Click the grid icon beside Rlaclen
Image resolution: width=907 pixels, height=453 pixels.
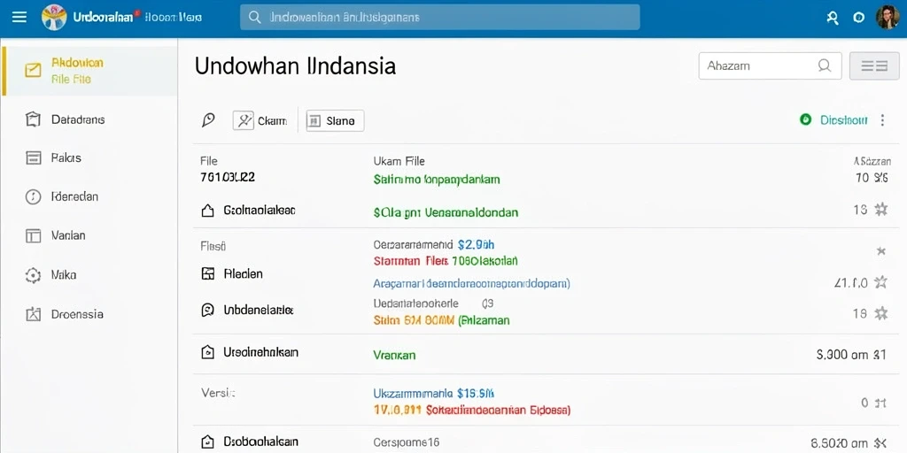pyautogui.click(x=207, y=274)
